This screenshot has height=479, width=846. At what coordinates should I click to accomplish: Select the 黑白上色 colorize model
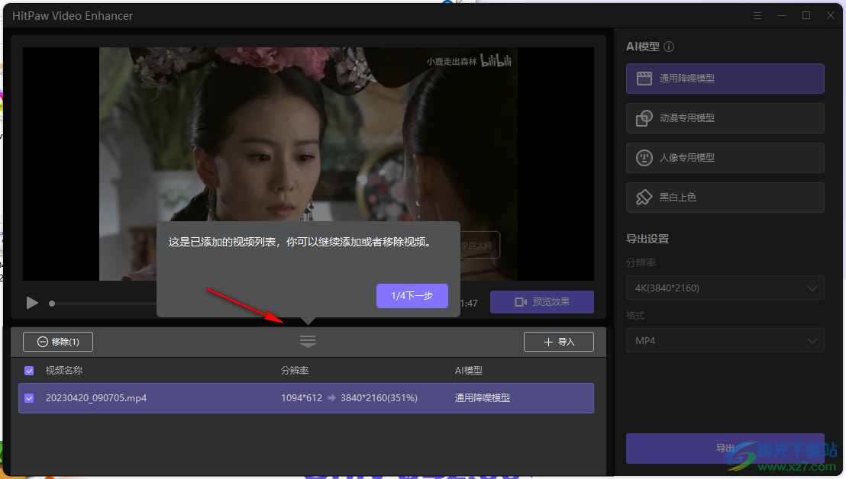click(725, 198)
